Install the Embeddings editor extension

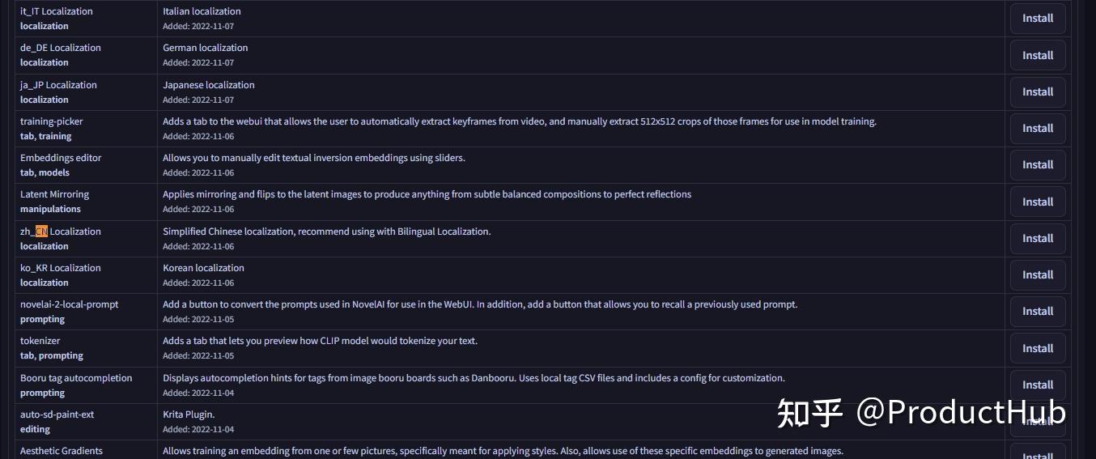tap(1037, 165)
